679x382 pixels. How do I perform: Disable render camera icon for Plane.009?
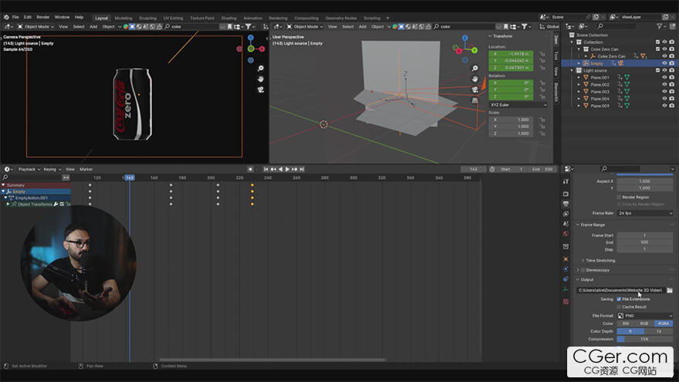(671, 106)
